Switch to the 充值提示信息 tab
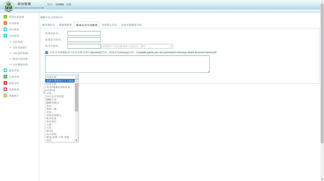This screenshot has width=324, height=181. click(x=109, y=25)
